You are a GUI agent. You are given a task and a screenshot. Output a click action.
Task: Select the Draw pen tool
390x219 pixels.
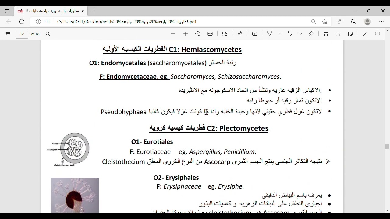pyautogui.click(x=270, y=34)
